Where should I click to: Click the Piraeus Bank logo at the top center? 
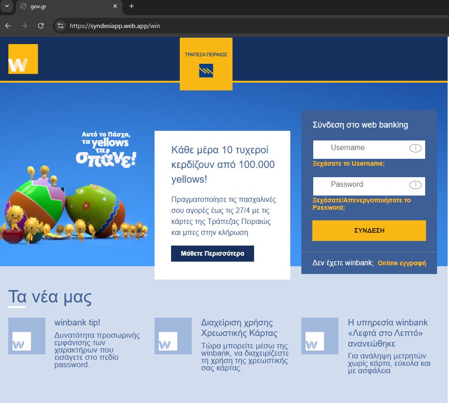coord(206,64)
